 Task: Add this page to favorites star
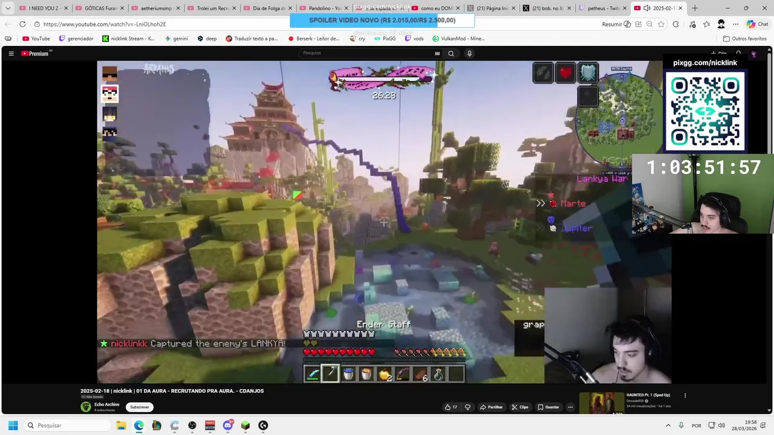pos(661,24)
